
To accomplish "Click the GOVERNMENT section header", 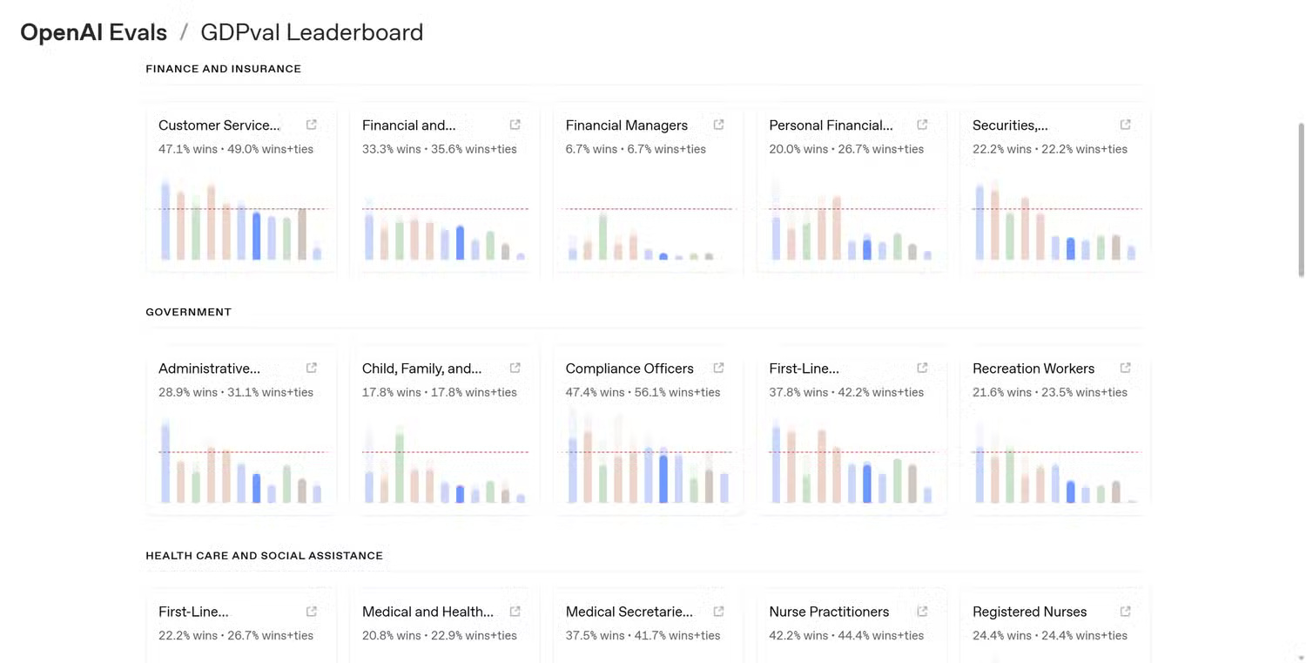I will 188,311.
